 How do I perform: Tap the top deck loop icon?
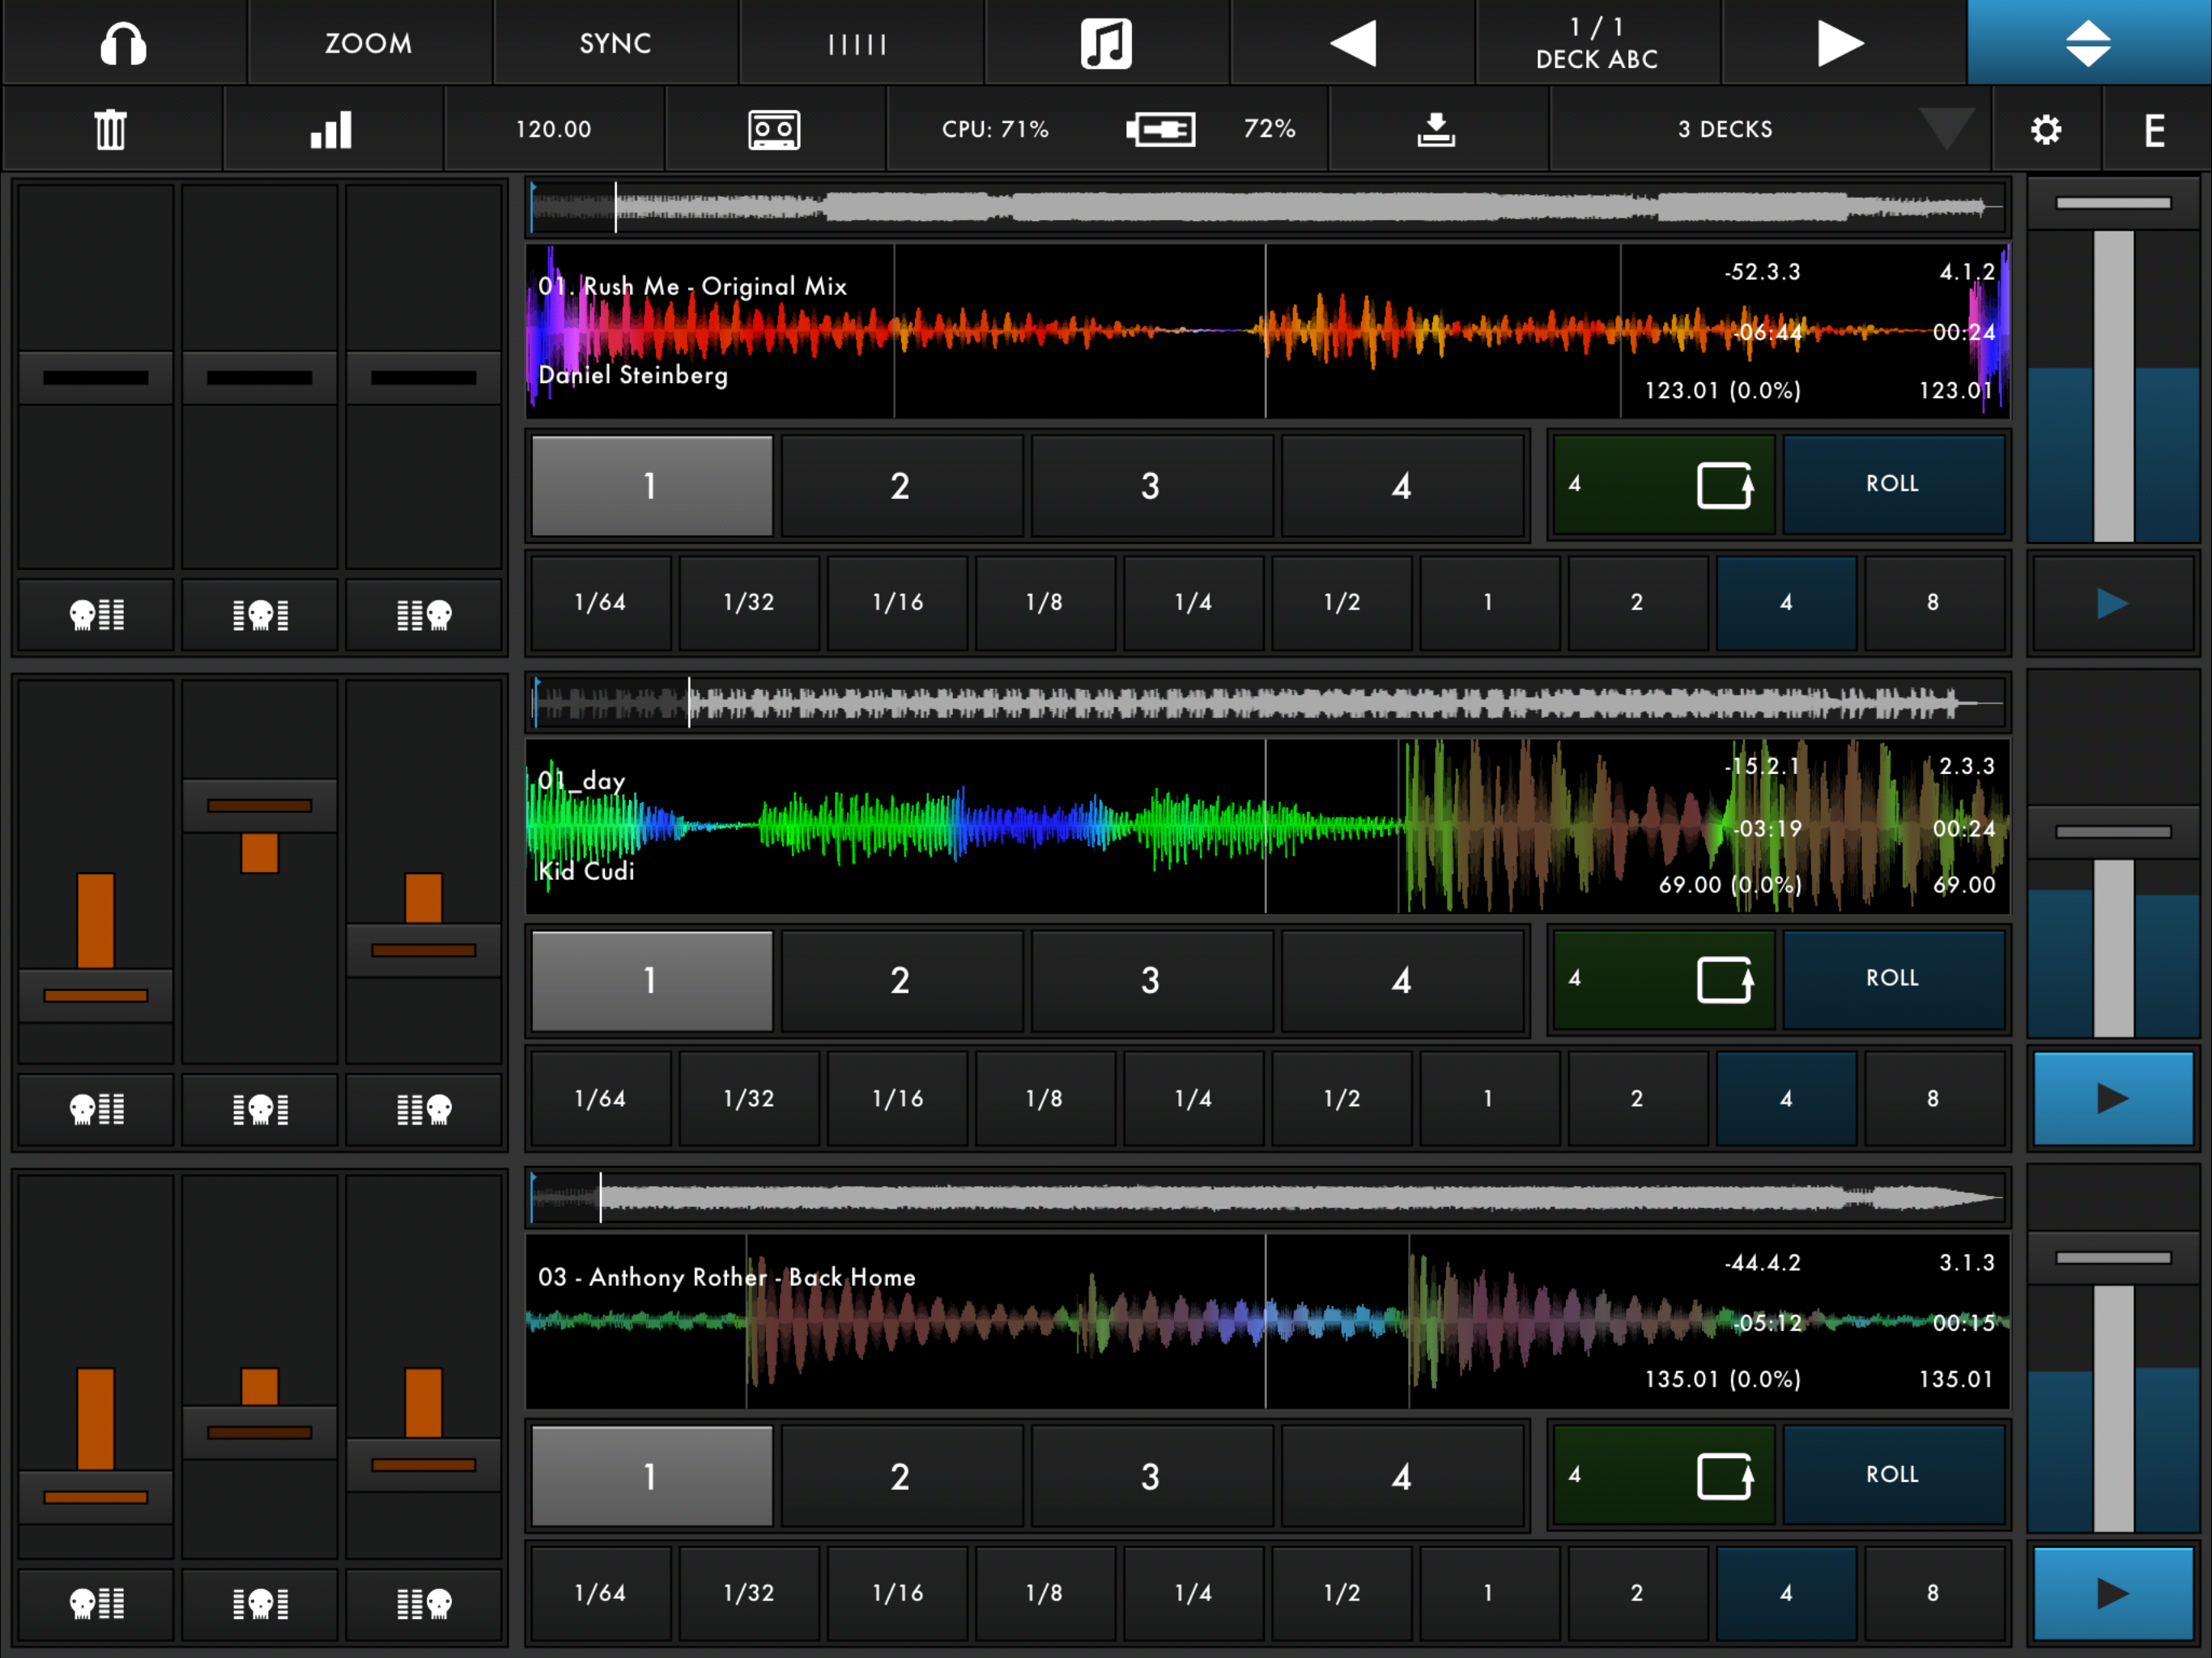1724,485
